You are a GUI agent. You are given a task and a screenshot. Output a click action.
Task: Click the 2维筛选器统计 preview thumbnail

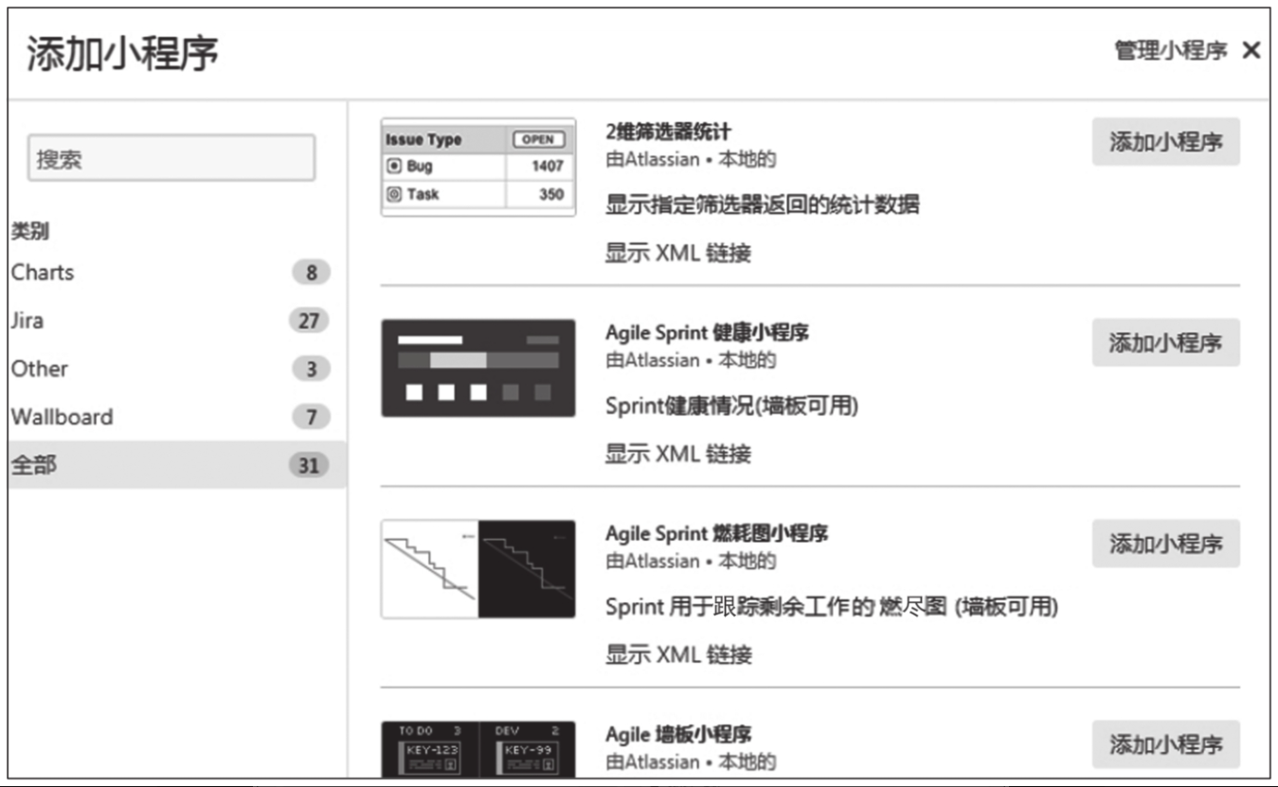(478, 168)
